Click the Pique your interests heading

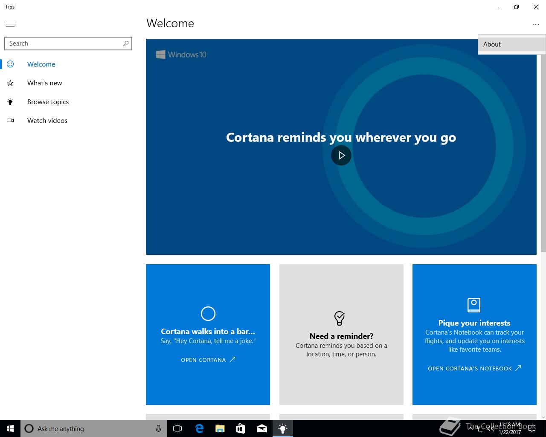tap(474, 323)
